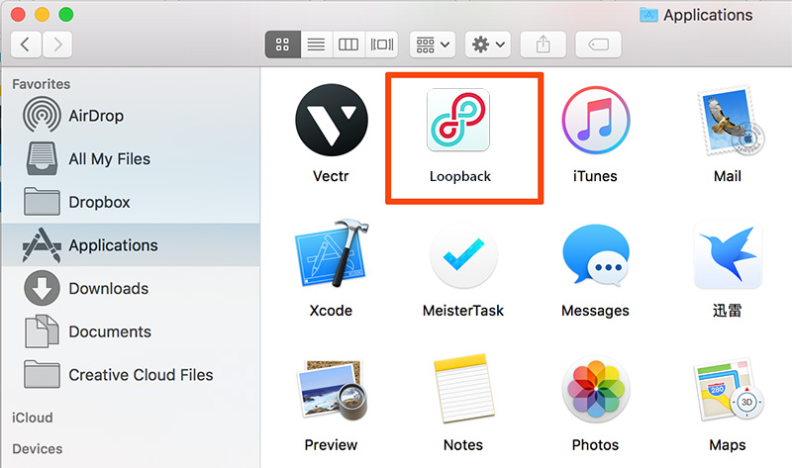Click the Notes name label

click(x=463, y=445)
